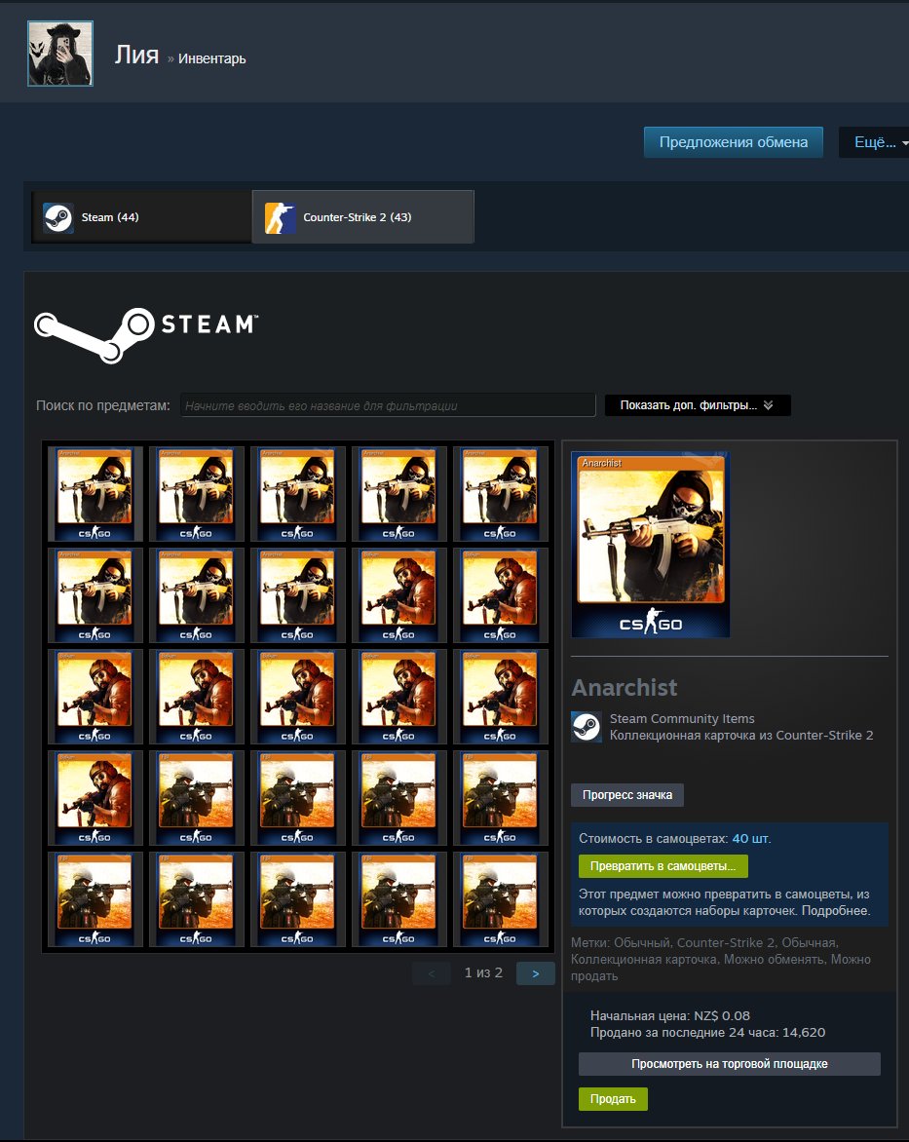Viewport: 909px width, 1142px height.
Task: Click 'Начальная цена: NZ$ 0.08' text
Action: coord(670,1015)
